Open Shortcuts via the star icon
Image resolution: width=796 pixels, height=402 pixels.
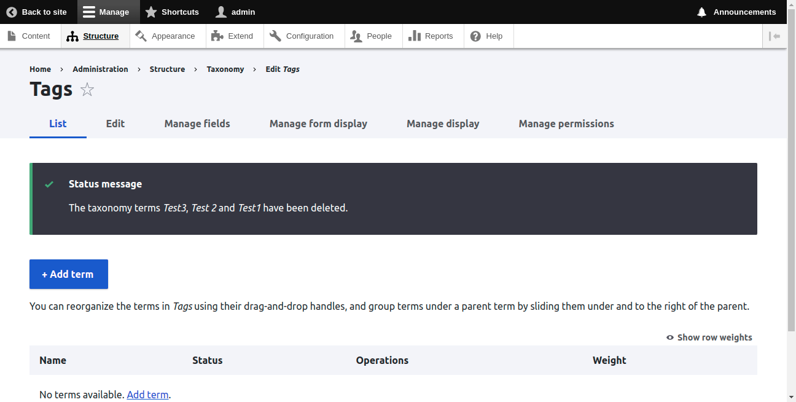pyautogui.click(x=151, y=12)
